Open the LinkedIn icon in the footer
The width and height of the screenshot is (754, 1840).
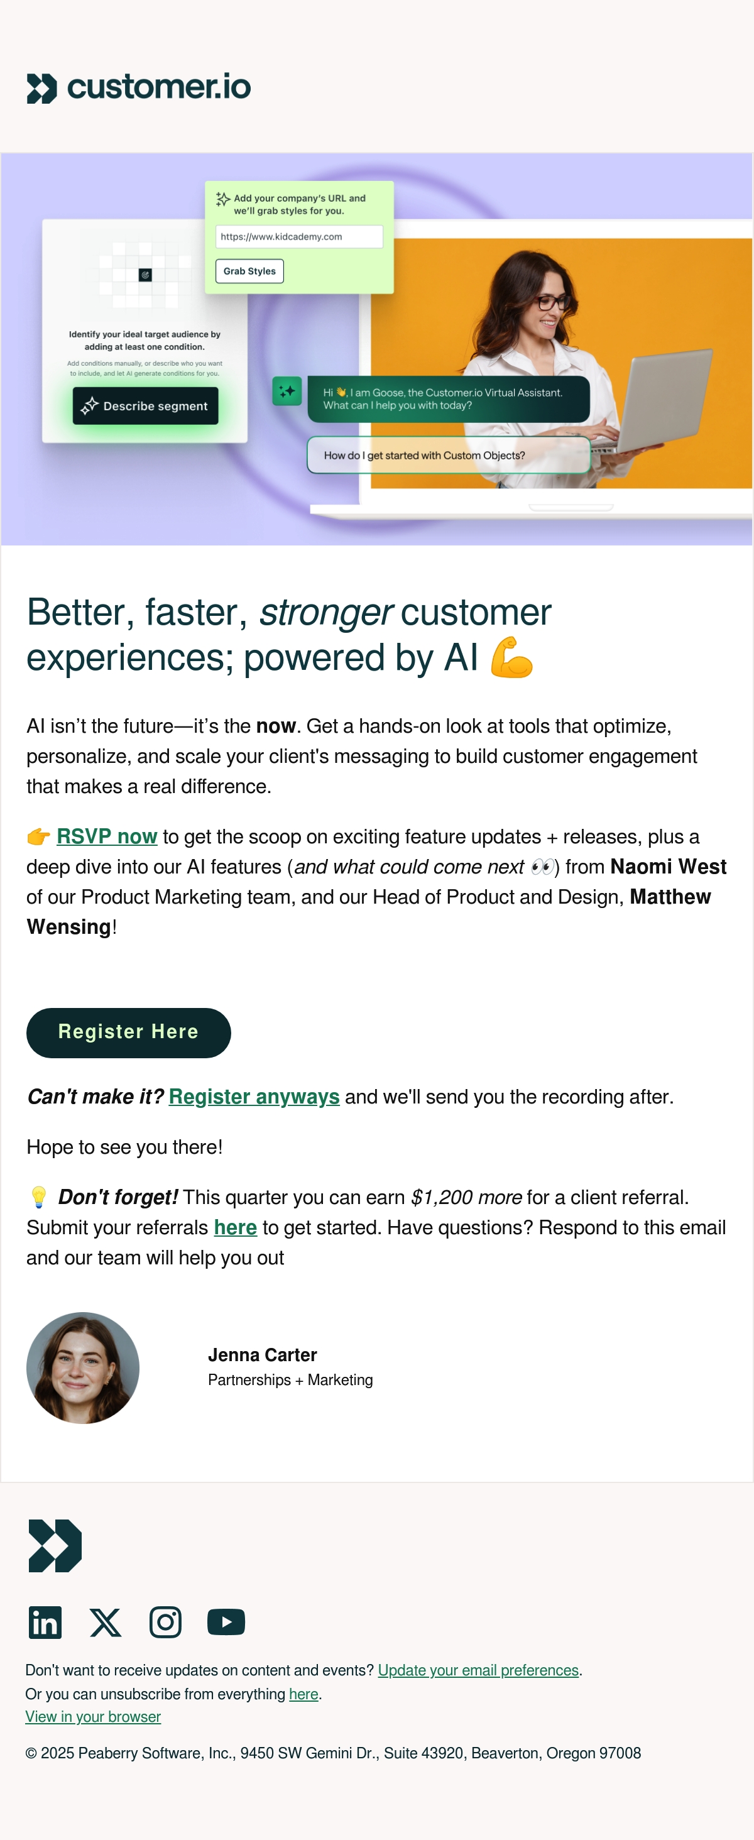[x=45, y=1622]
